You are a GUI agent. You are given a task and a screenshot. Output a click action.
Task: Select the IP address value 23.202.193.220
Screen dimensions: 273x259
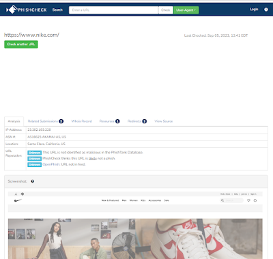pos(39,129)
